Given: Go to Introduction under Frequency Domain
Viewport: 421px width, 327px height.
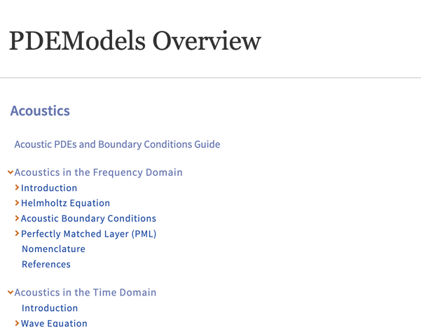Looking at the screenshot, I should coord(49,188).
